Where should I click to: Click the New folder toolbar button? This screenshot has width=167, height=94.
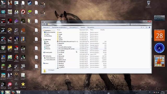[x=91, y=27]
